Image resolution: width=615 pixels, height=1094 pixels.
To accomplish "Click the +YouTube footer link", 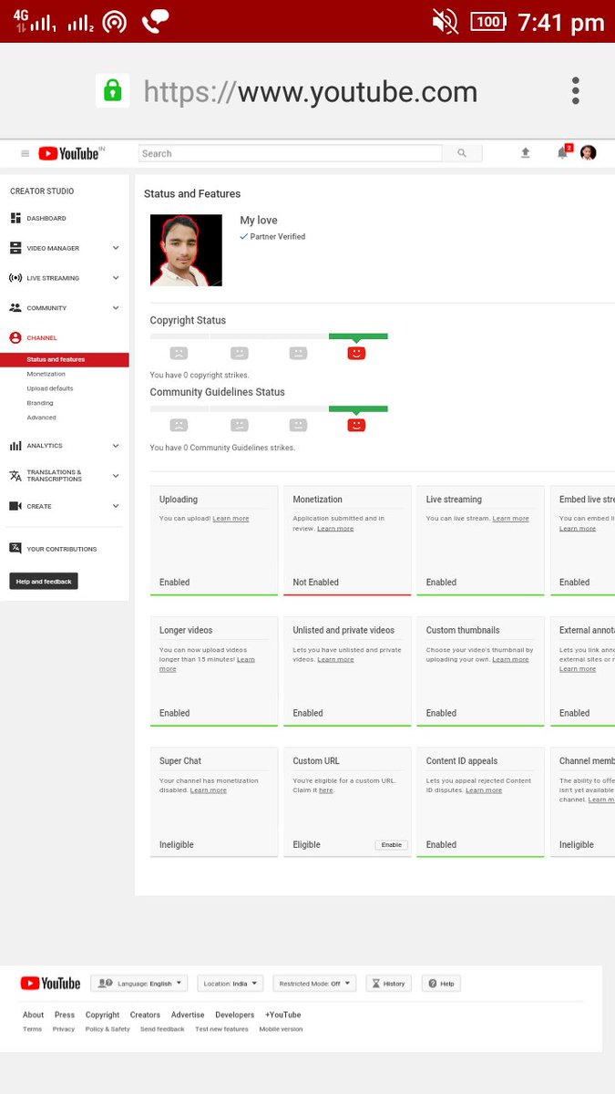I will (x=283, y=1015).
